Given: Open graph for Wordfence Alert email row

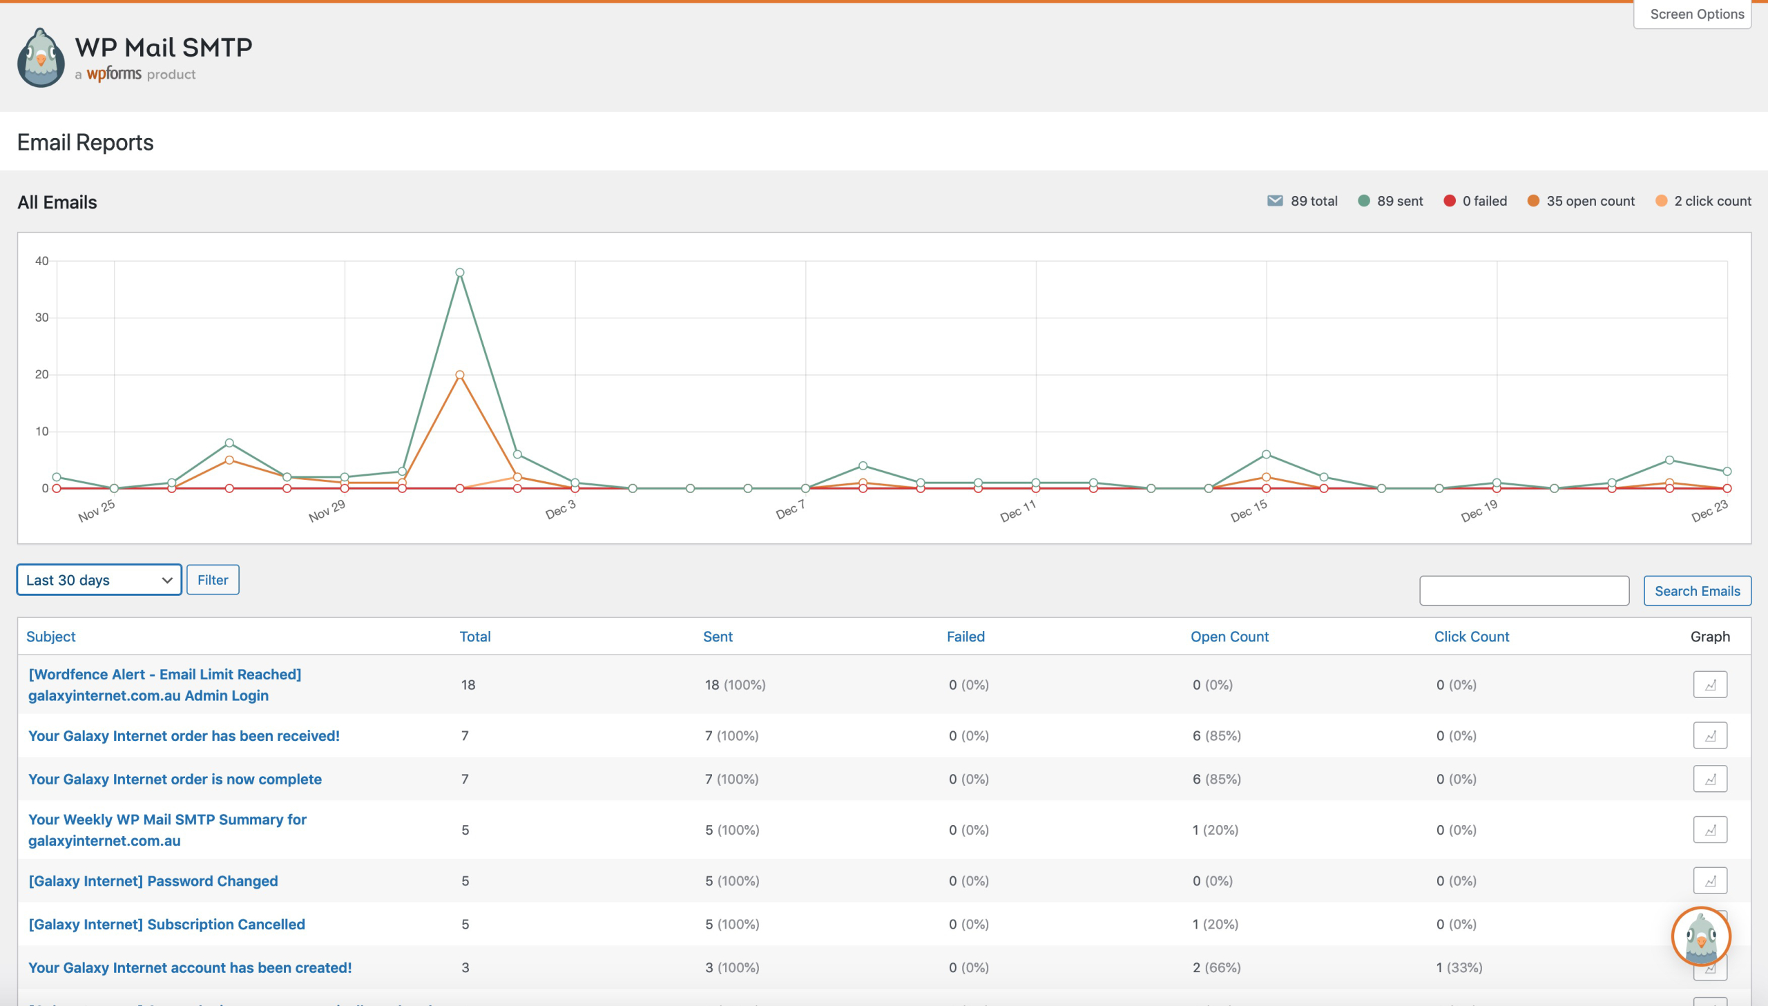Looking at the screenshot, I should [x=1709, y=685].
